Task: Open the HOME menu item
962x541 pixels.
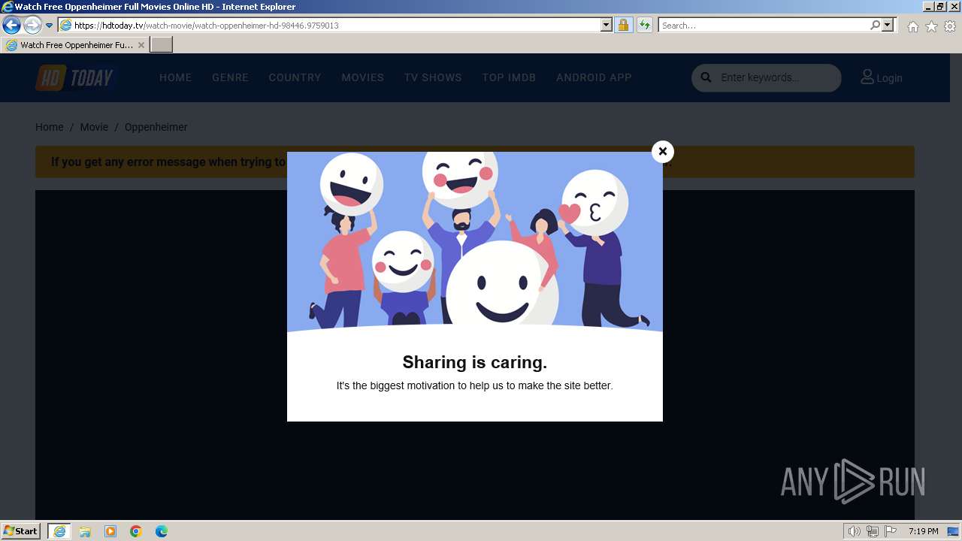Action: pyautogui.click(x=175, y=77)
